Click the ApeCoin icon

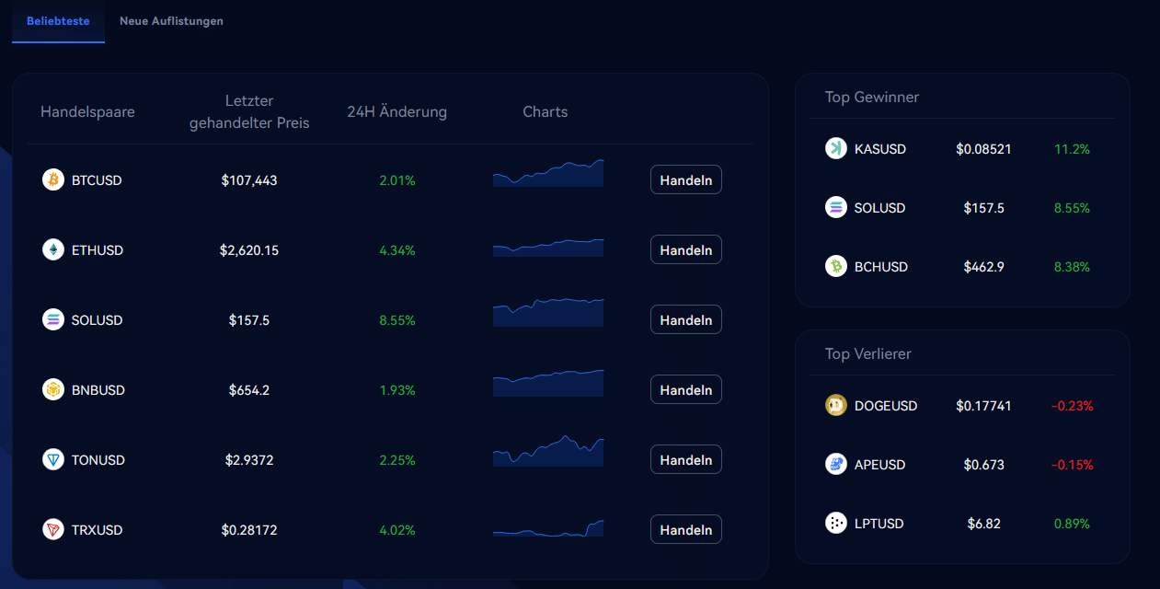click(x=835, y=464)
